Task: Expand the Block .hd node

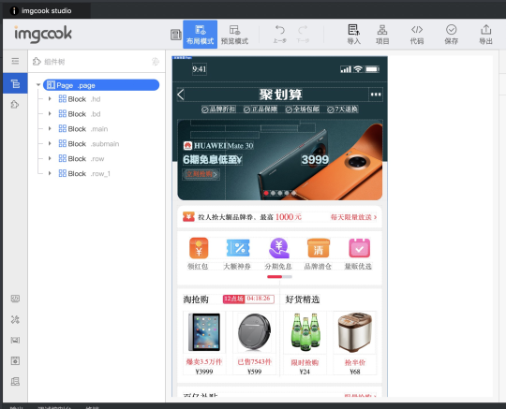Action: (x=50, y=98)
